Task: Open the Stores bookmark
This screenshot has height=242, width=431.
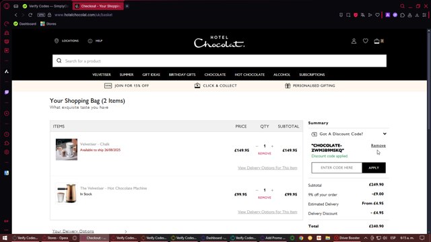Action: [x=48, y=24]
